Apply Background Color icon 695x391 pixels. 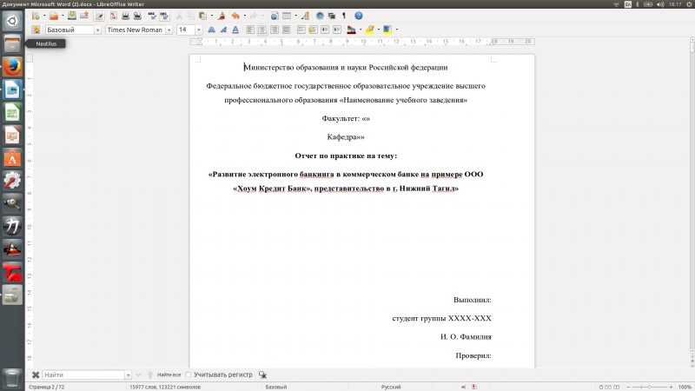click(387, 30)
